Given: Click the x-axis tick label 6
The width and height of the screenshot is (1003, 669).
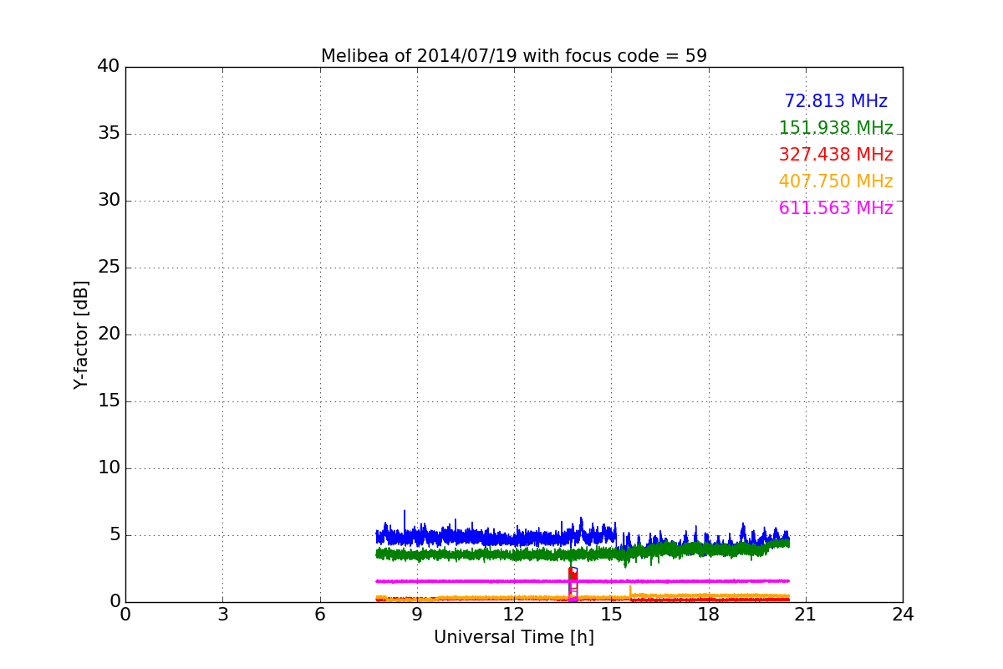Looking at the screenshot, I should point(320,615).
